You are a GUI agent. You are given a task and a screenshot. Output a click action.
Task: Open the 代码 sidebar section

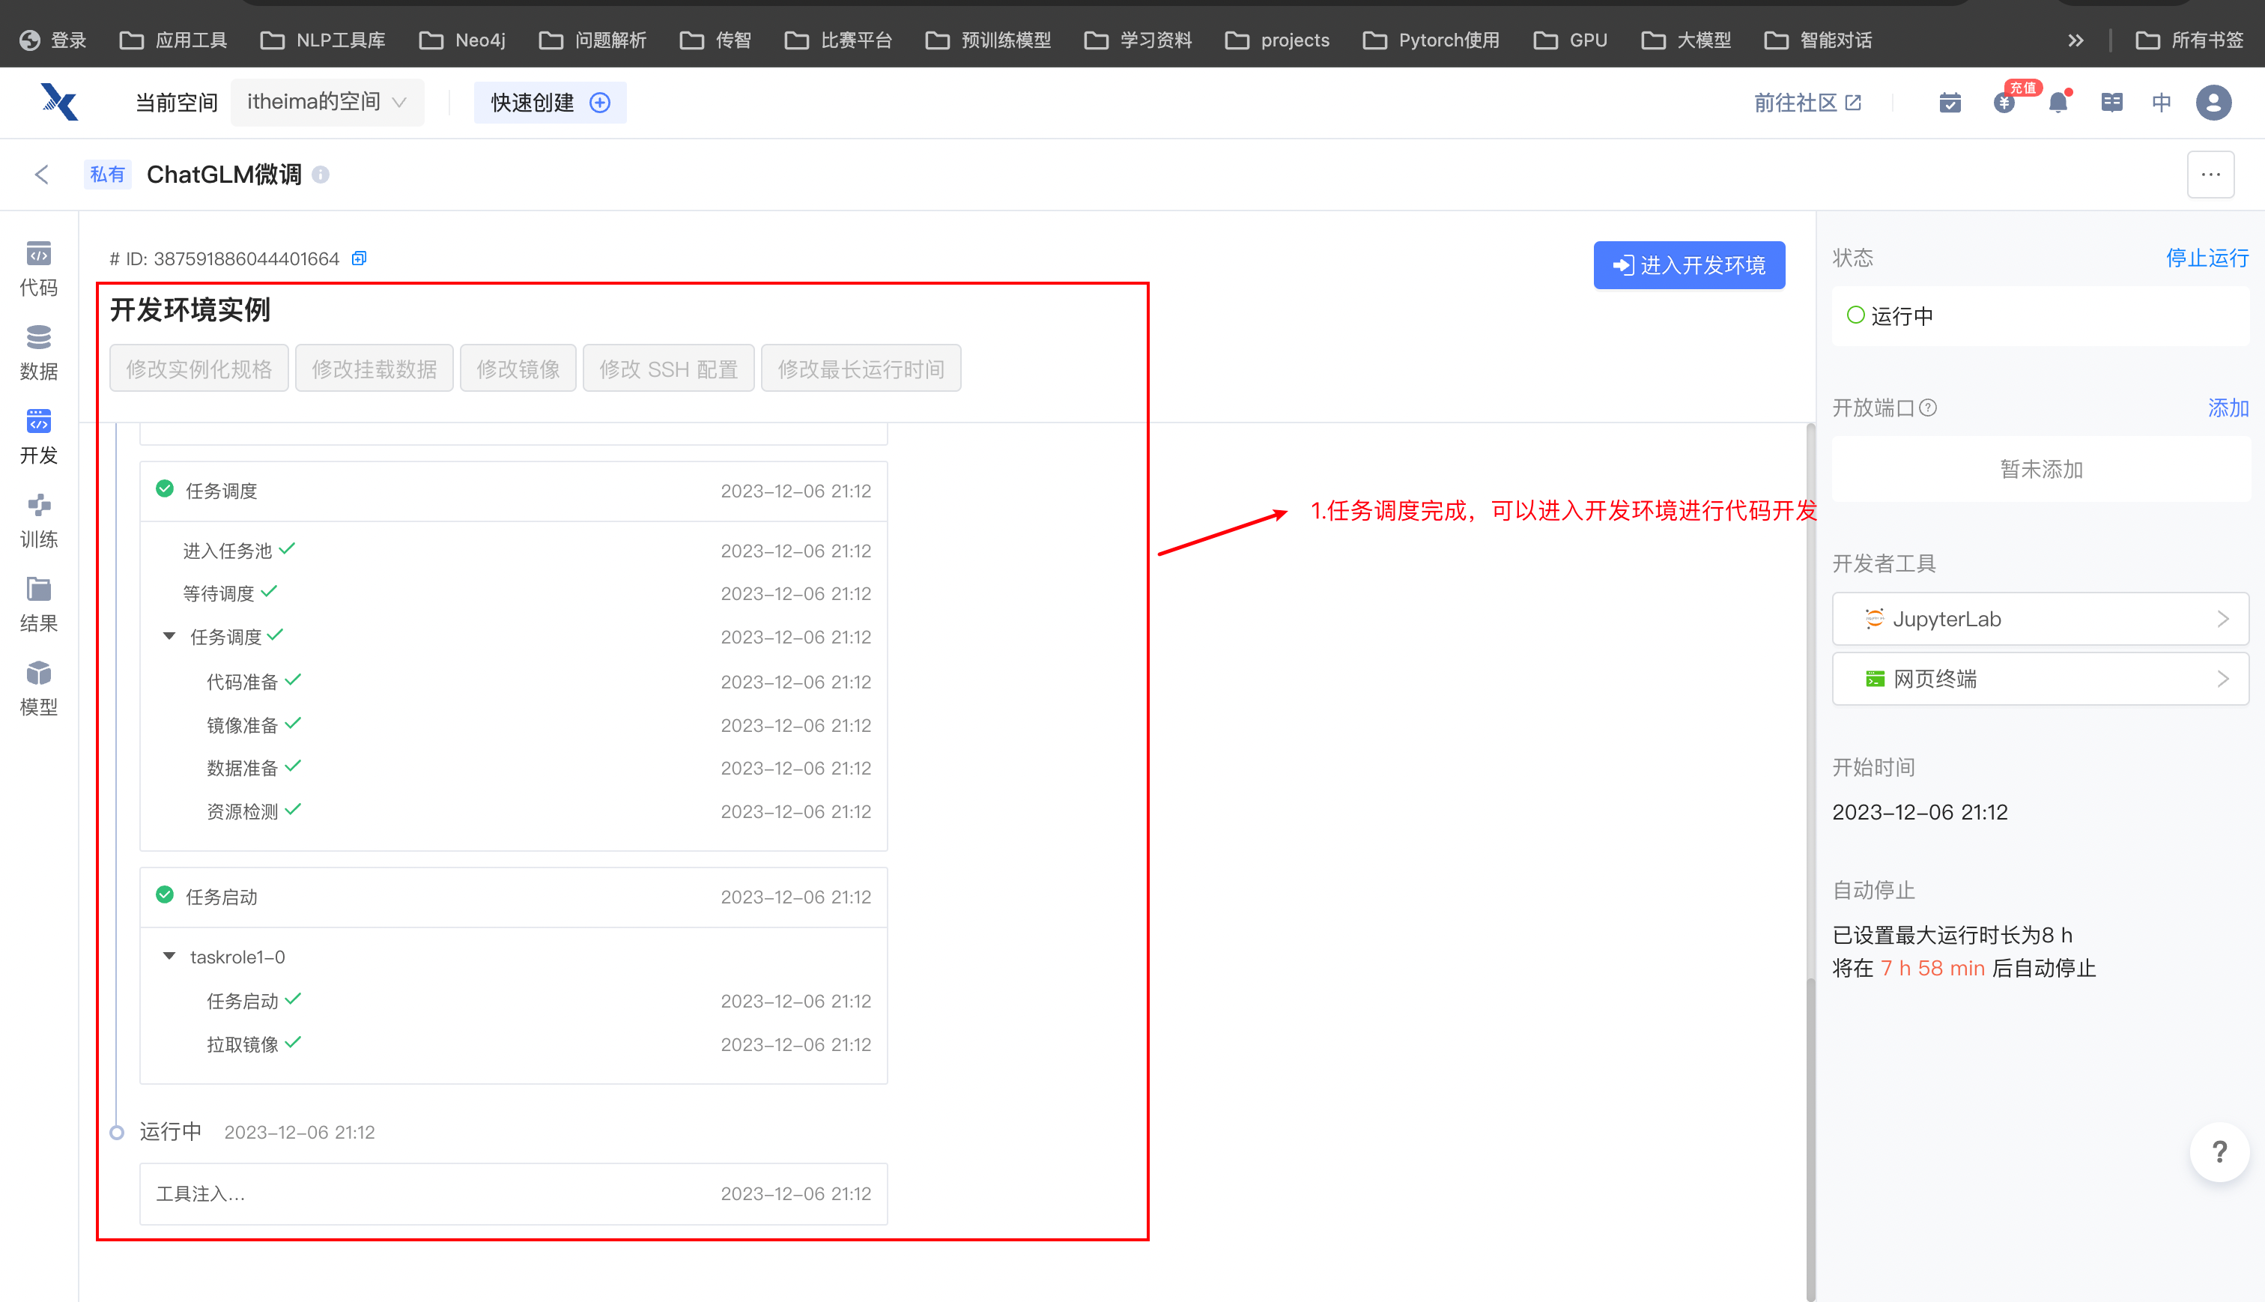point(38,268)
